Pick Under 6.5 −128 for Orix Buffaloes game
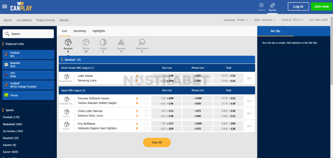Screen dimensions: 333x158 [x=228, y=129]
